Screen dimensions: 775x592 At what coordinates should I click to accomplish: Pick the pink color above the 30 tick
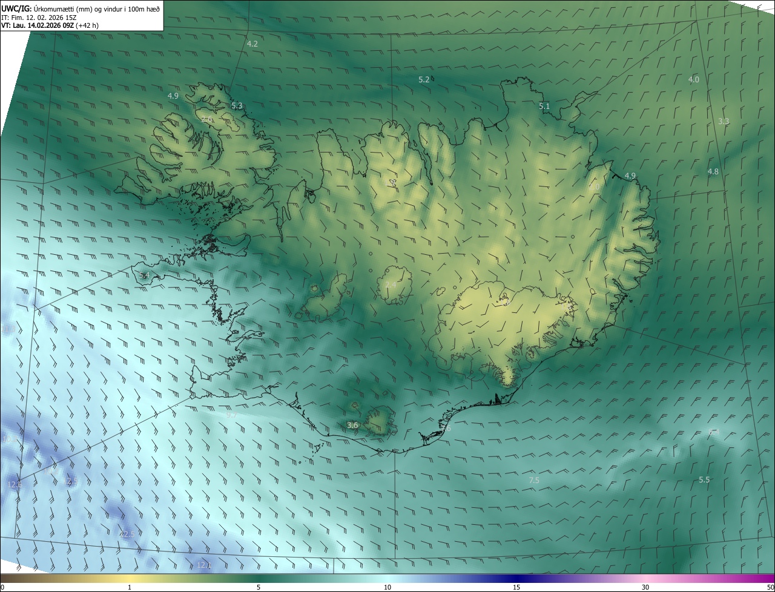pyautogui.click(x=645, y=578)
